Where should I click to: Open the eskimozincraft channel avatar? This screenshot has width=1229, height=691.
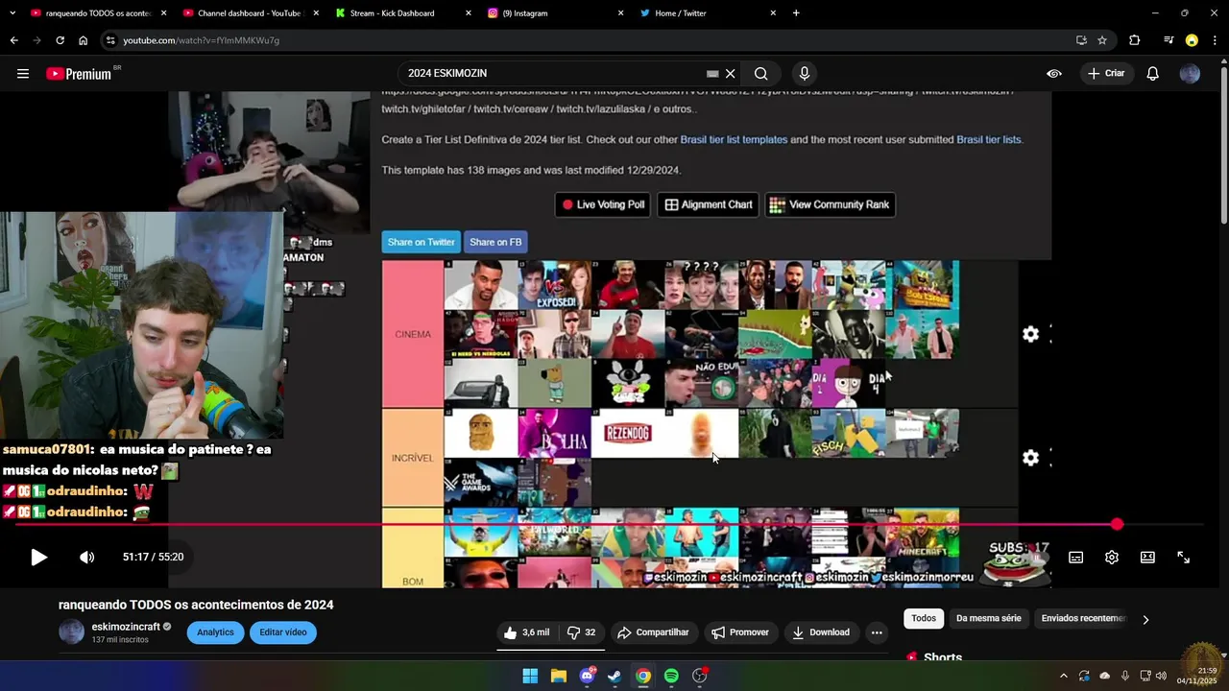pyautogui.click(x=72, y=631)
